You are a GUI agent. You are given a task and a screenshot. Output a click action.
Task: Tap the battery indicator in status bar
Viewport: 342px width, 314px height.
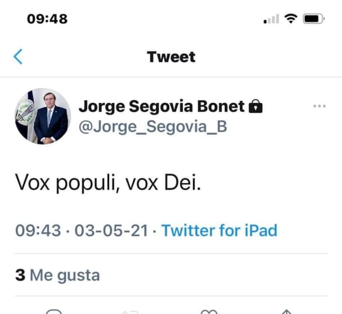(314, 19)
